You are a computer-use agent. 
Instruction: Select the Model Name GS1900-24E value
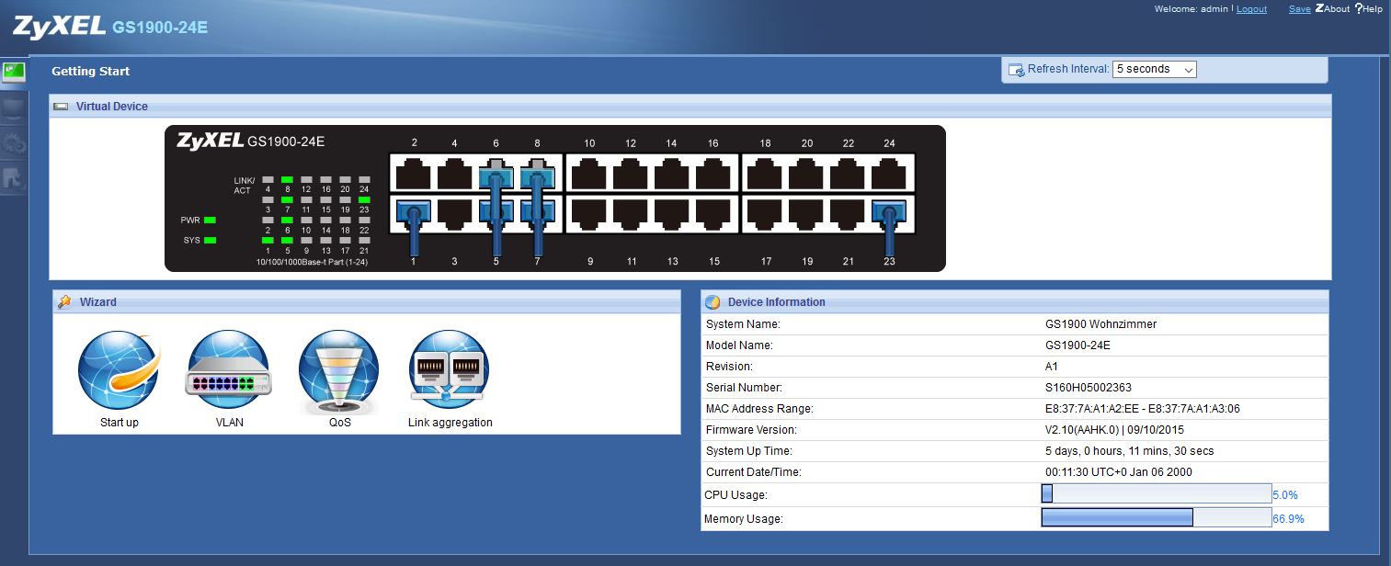click(1077, 345)
